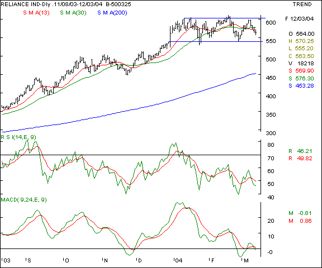Click the F (February) time axis marker
Viewport: 322px width, 268px height.
click(x=211, y=260)
